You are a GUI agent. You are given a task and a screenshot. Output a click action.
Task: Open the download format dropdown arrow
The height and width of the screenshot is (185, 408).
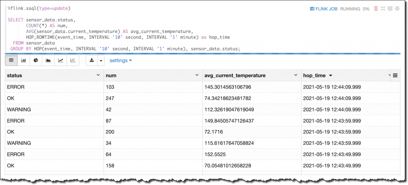point(101,60)
